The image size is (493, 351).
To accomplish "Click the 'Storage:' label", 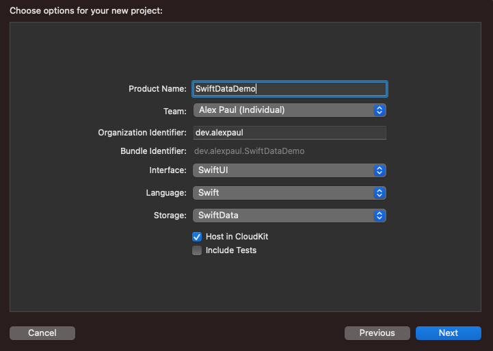I will point(170,216).
